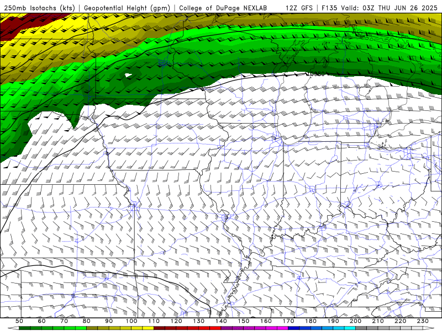Click the 160 knot scale label
The width and height of the screenshot is (442, 331).
click(x=266, y=321)
